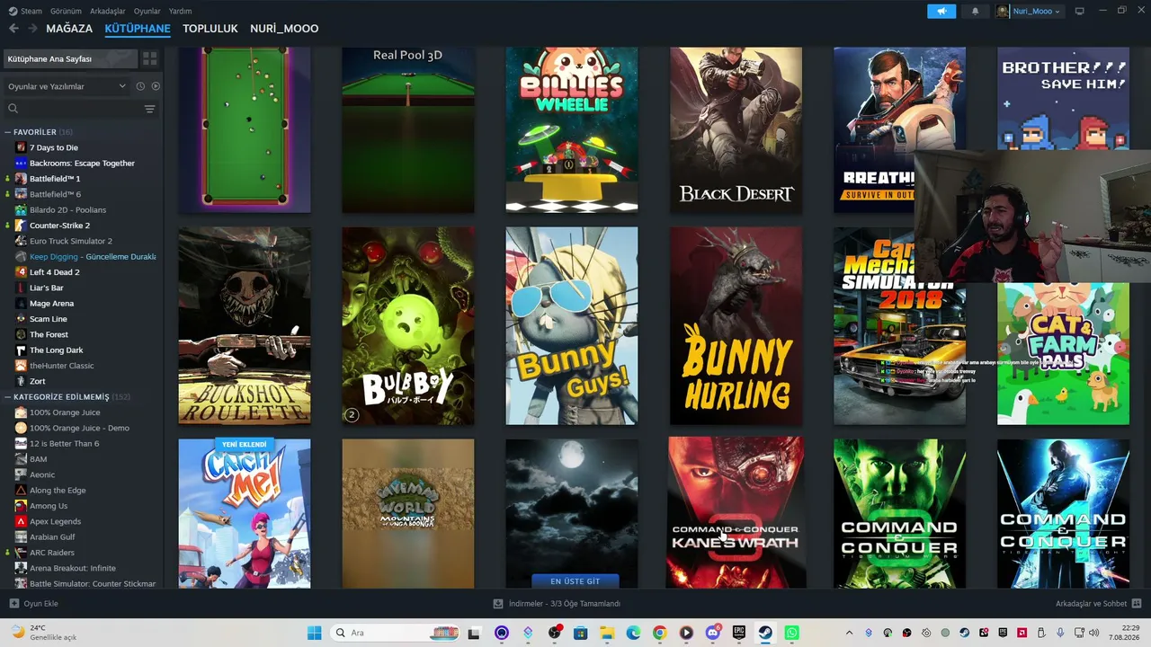Go forward with the right navigation arrow
Screen dimensions: 1151x647
point(33,29)
